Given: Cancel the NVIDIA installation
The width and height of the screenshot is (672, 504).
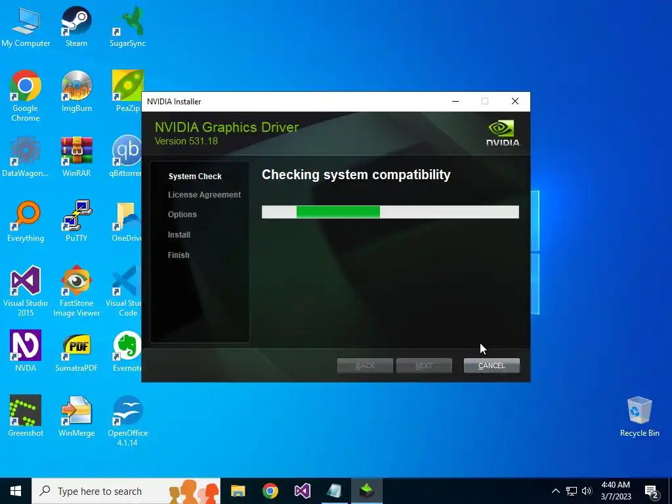Looking at the screenshot, I should coord(492,366).
